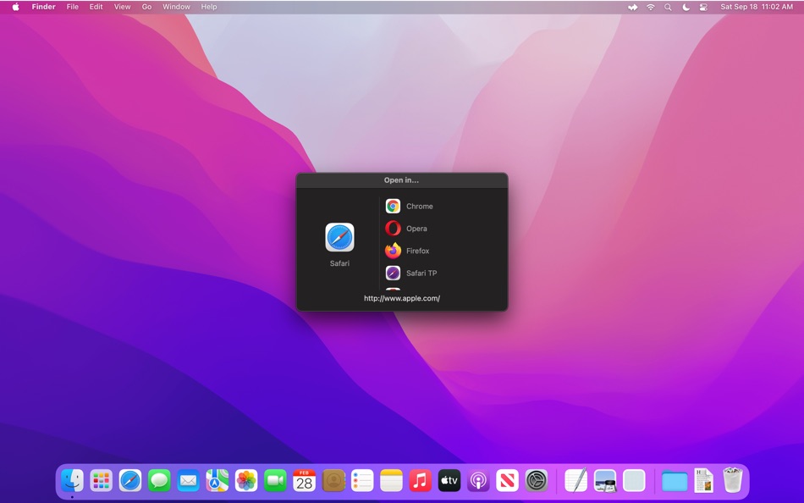This screenshot has width=804, height=503.
Task: Open the File menu
Action: [x=72, y=7]
